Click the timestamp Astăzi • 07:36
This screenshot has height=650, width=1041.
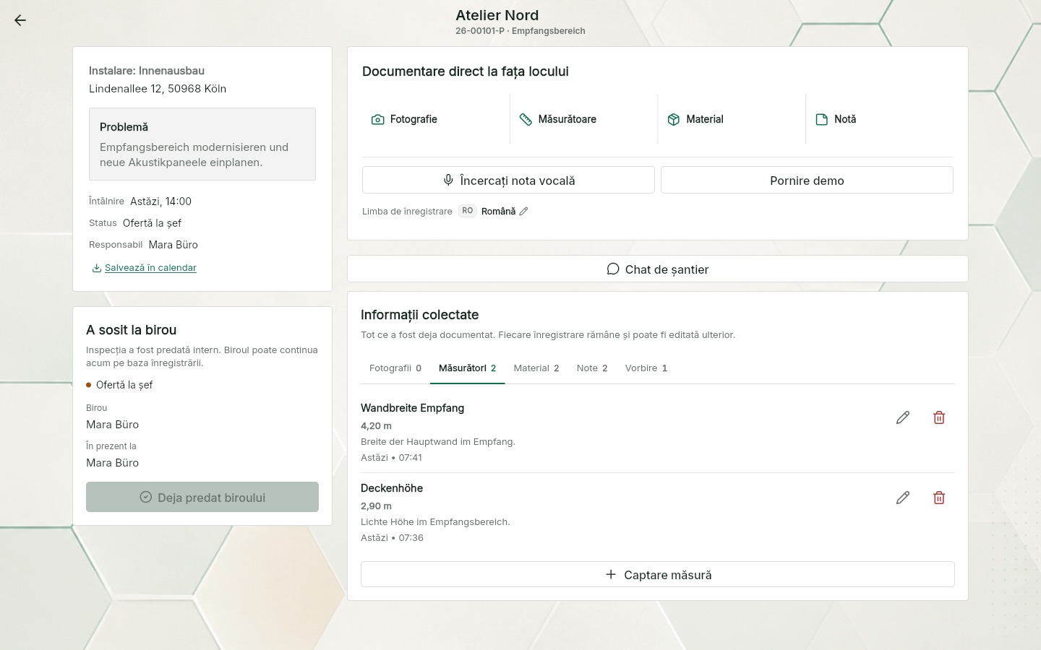tap(392, 538)
